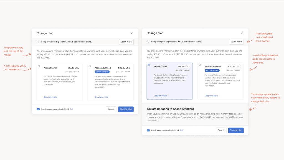Confirm Change plan button in right dialog
This screenshot has height=160, width=284.
click(x=236, y=130)
